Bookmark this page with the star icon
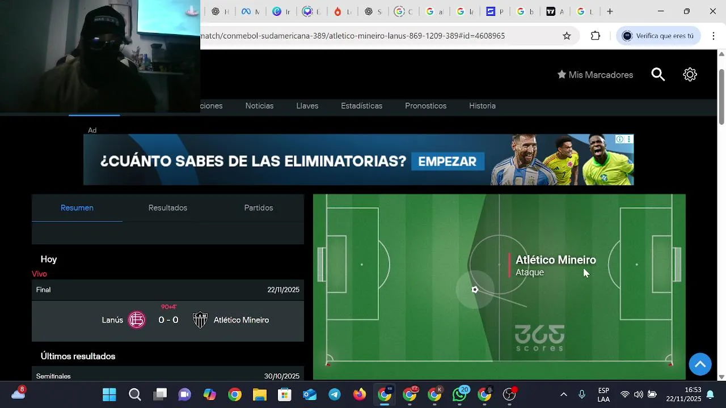Viewport: 726px width, 408px height. click(x=567, y=36)
